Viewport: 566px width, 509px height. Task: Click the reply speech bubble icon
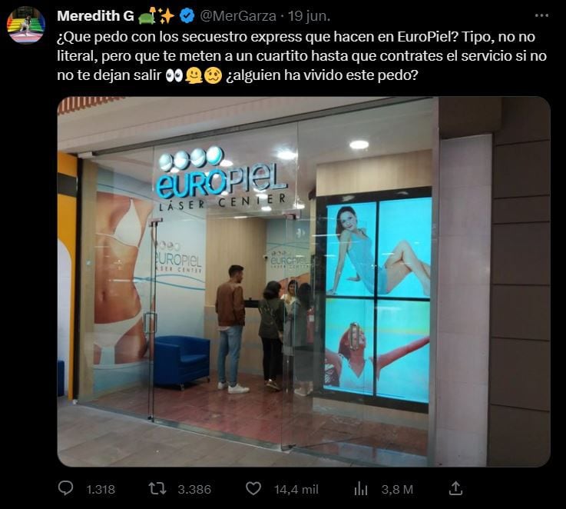(65, 489)
